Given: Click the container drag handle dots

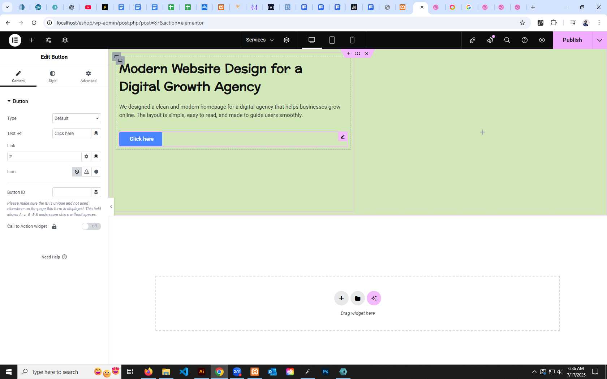Looking at the screenshot, I should pyautogui.click(x=358, y=53).
